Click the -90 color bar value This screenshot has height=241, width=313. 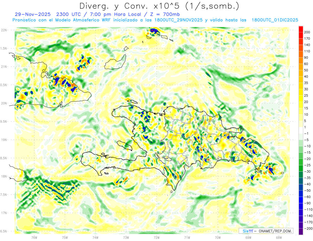tap(308, 203)
